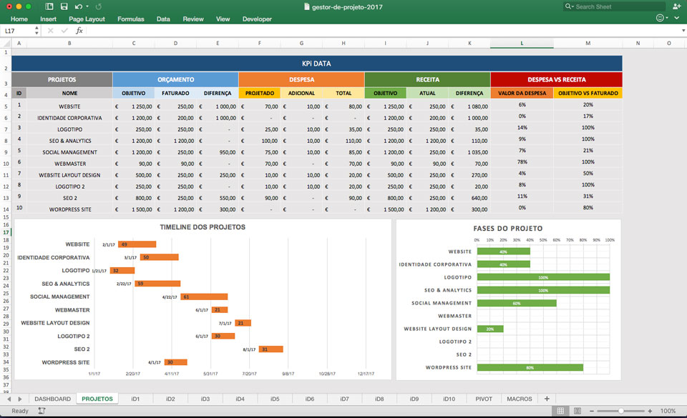
Task: Open the Undo history dropdown arrow
Action: (87, 6)
